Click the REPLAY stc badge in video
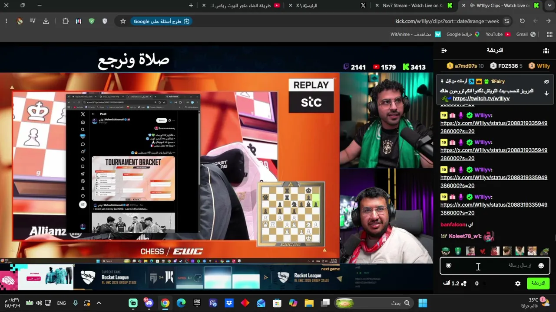556x312 pixels. coord(311,96)
